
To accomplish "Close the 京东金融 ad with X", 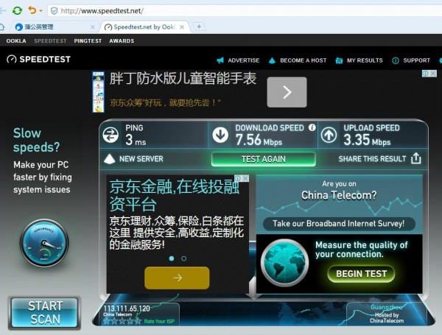I will tap(246, 178).
